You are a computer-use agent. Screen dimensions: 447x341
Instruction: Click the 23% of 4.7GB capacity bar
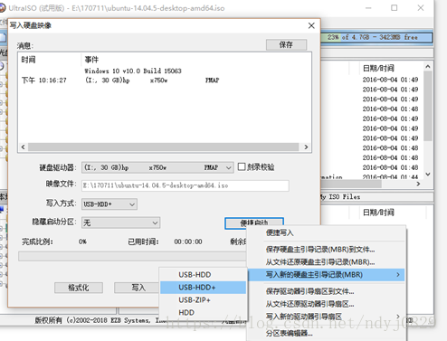pos(376,37)
